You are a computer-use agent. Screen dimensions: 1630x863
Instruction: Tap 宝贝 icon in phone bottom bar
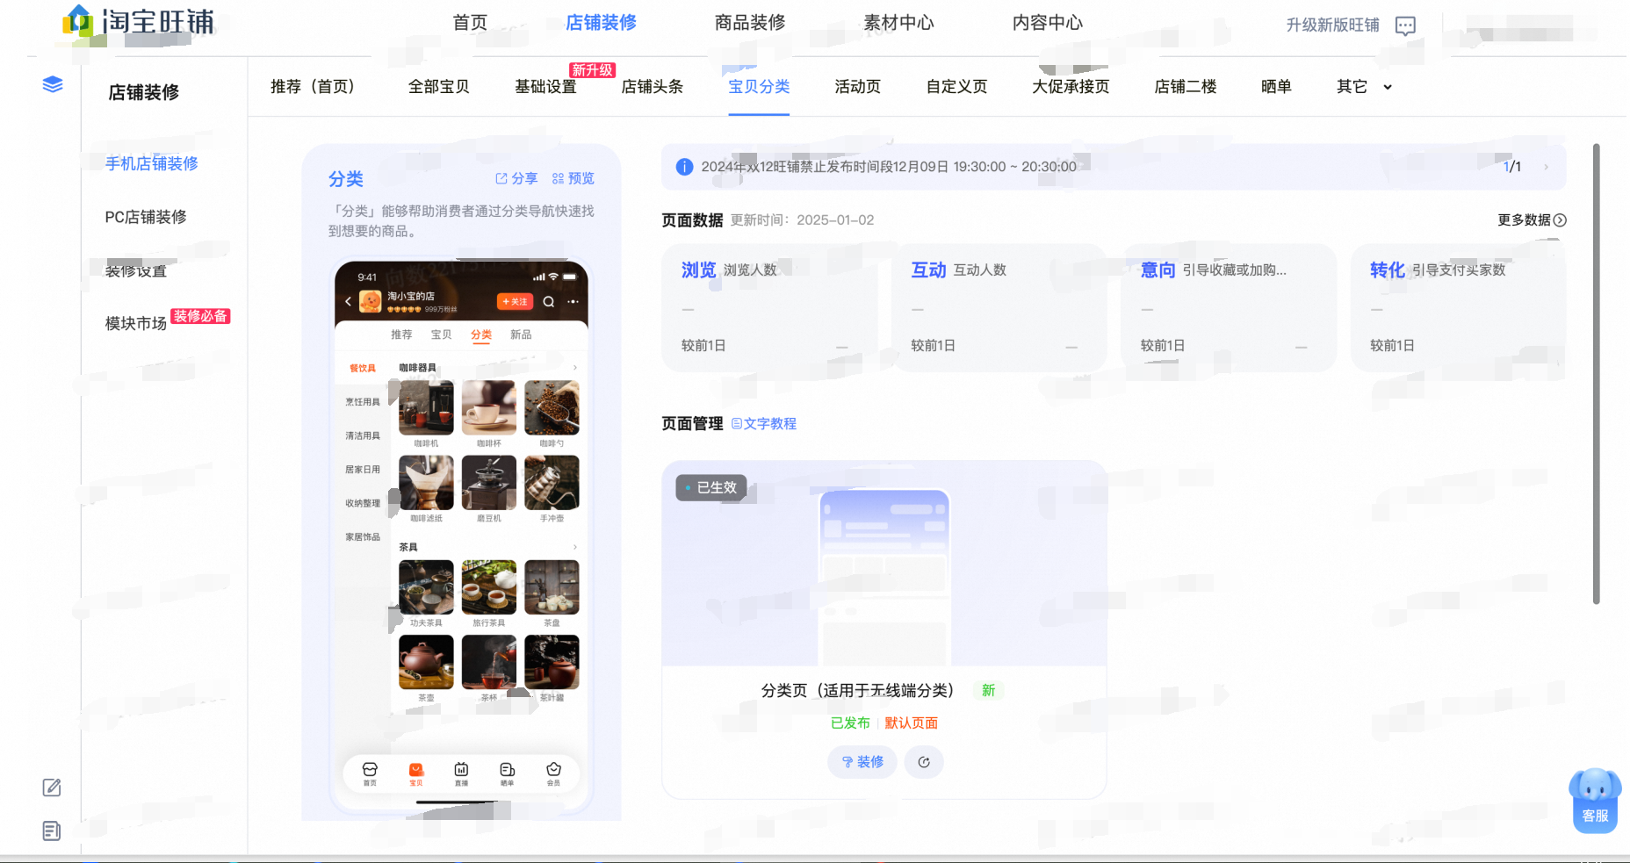415,773
